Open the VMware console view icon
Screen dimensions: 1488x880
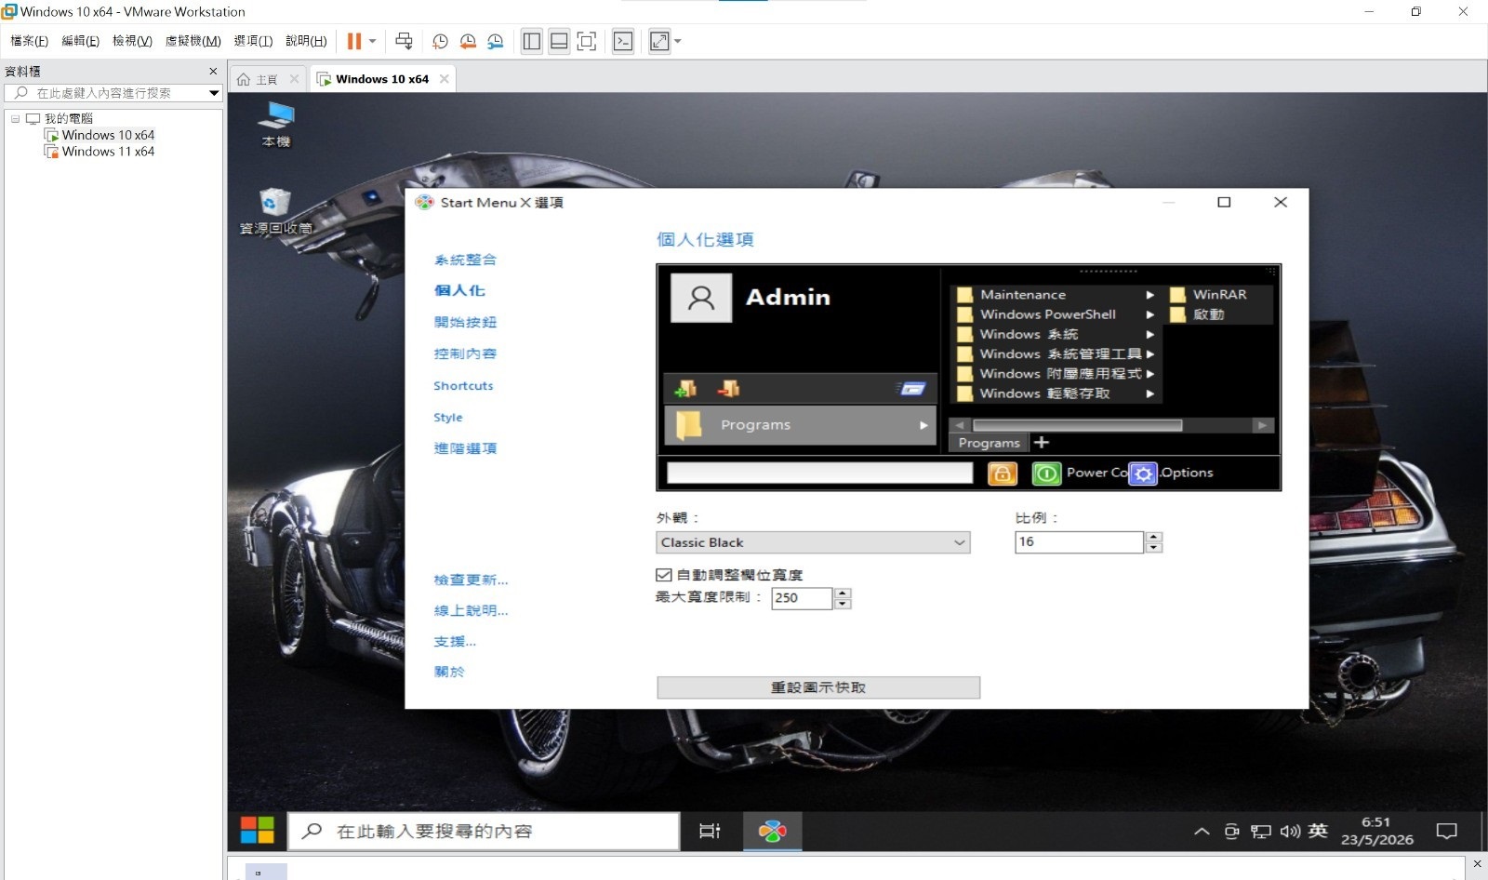pyautogui.click(x=623, y=41)
